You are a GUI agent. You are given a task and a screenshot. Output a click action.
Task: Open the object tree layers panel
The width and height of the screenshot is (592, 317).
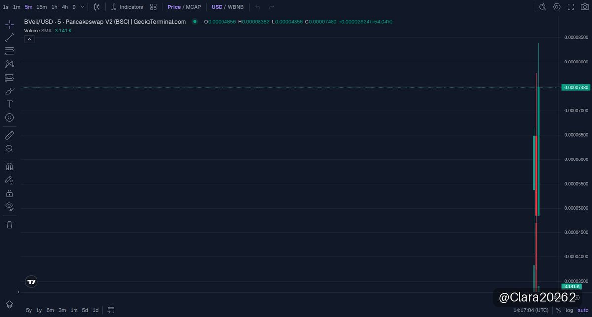click(x=9, y=304)
